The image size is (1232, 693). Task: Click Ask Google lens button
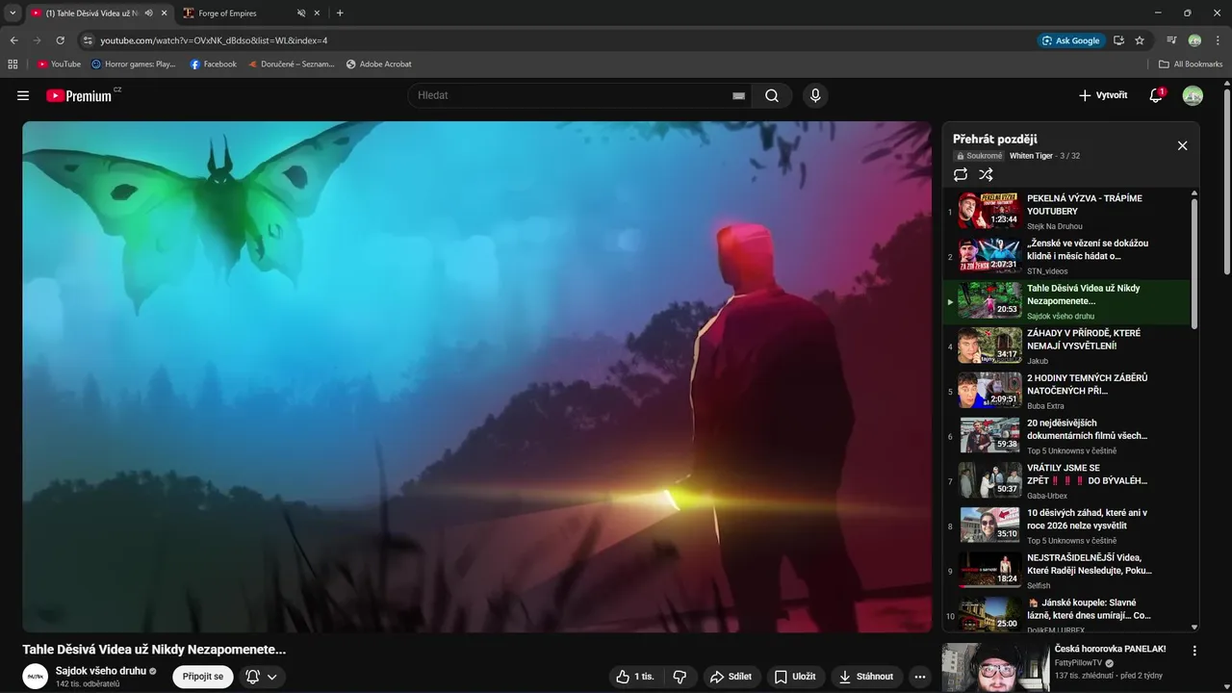pyautogui.click(x=1070, y=40)
